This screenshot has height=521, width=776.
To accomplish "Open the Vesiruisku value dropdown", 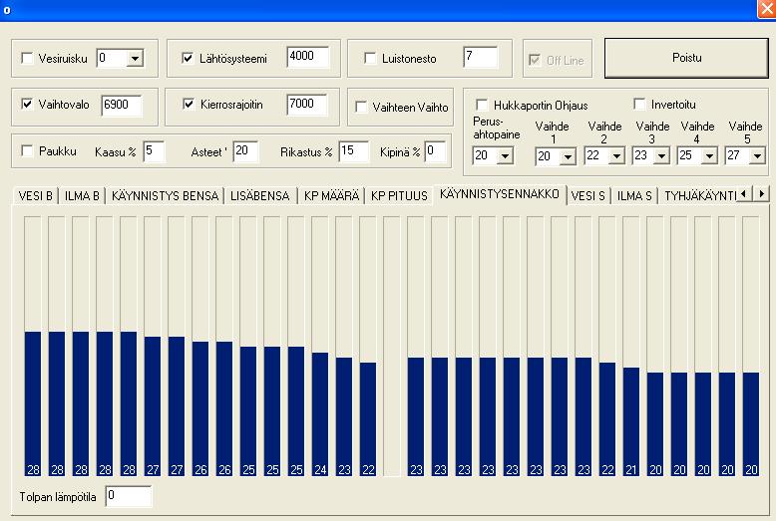I will 135,59.
